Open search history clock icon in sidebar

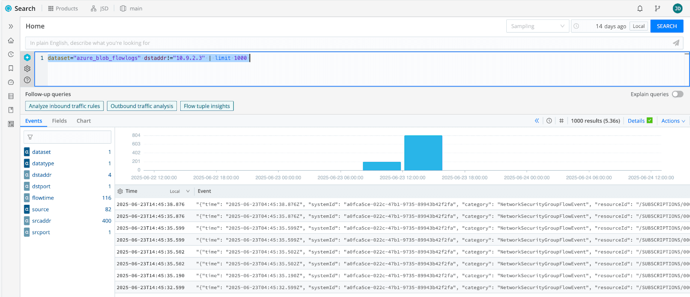11,54
